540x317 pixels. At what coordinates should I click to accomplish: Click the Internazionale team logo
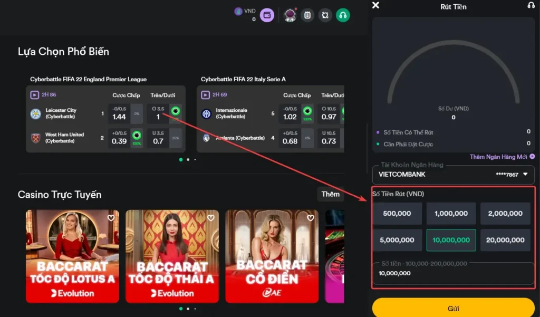[x=206, y=114]
